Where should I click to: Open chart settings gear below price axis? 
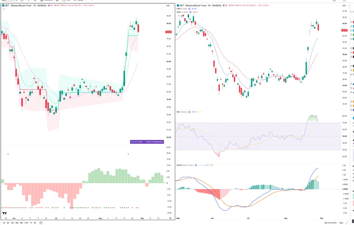coord(170,218)
